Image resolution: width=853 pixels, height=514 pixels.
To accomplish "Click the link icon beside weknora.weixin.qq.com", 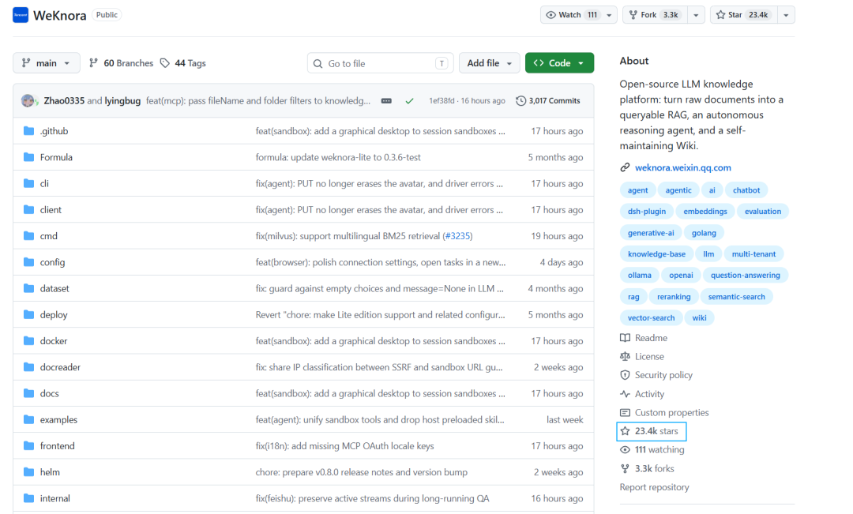I will click(x=625, y=167).
